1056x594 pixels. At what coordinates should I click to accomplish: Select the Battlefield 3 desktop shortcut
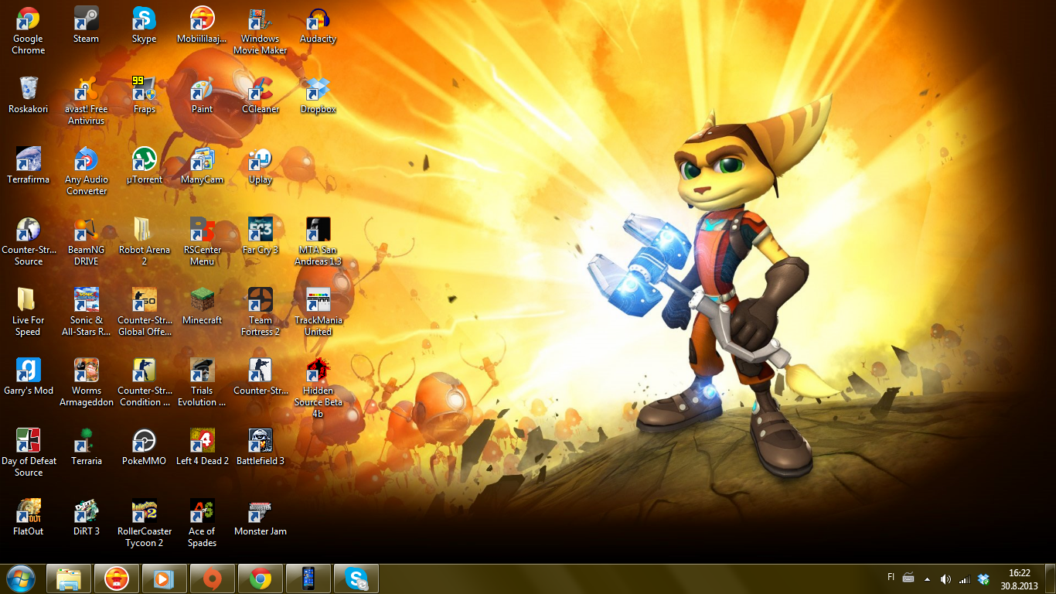(261, 448)
